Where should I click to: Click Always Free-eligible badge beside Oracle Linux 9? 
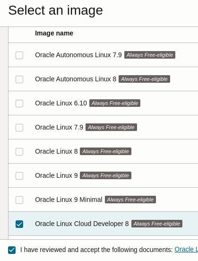coord(106,175)
